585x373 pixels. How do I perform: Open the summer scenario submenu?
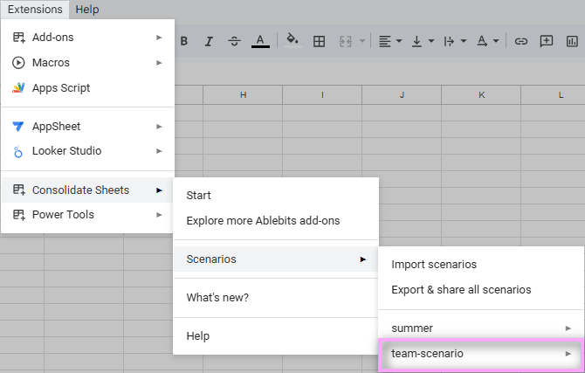pyautogui.click(x=481, y=328)
